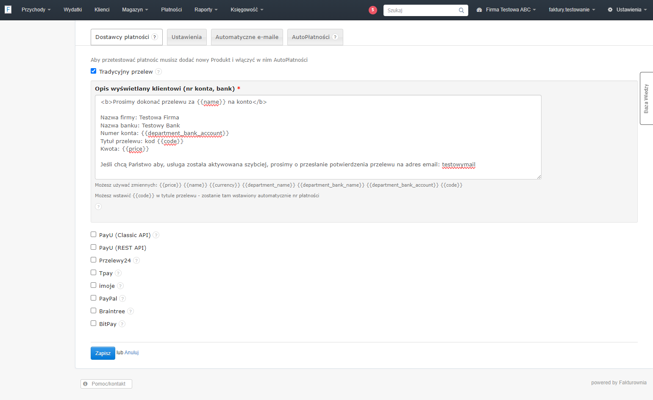Enable imoje checkbox

coord(94,285)
